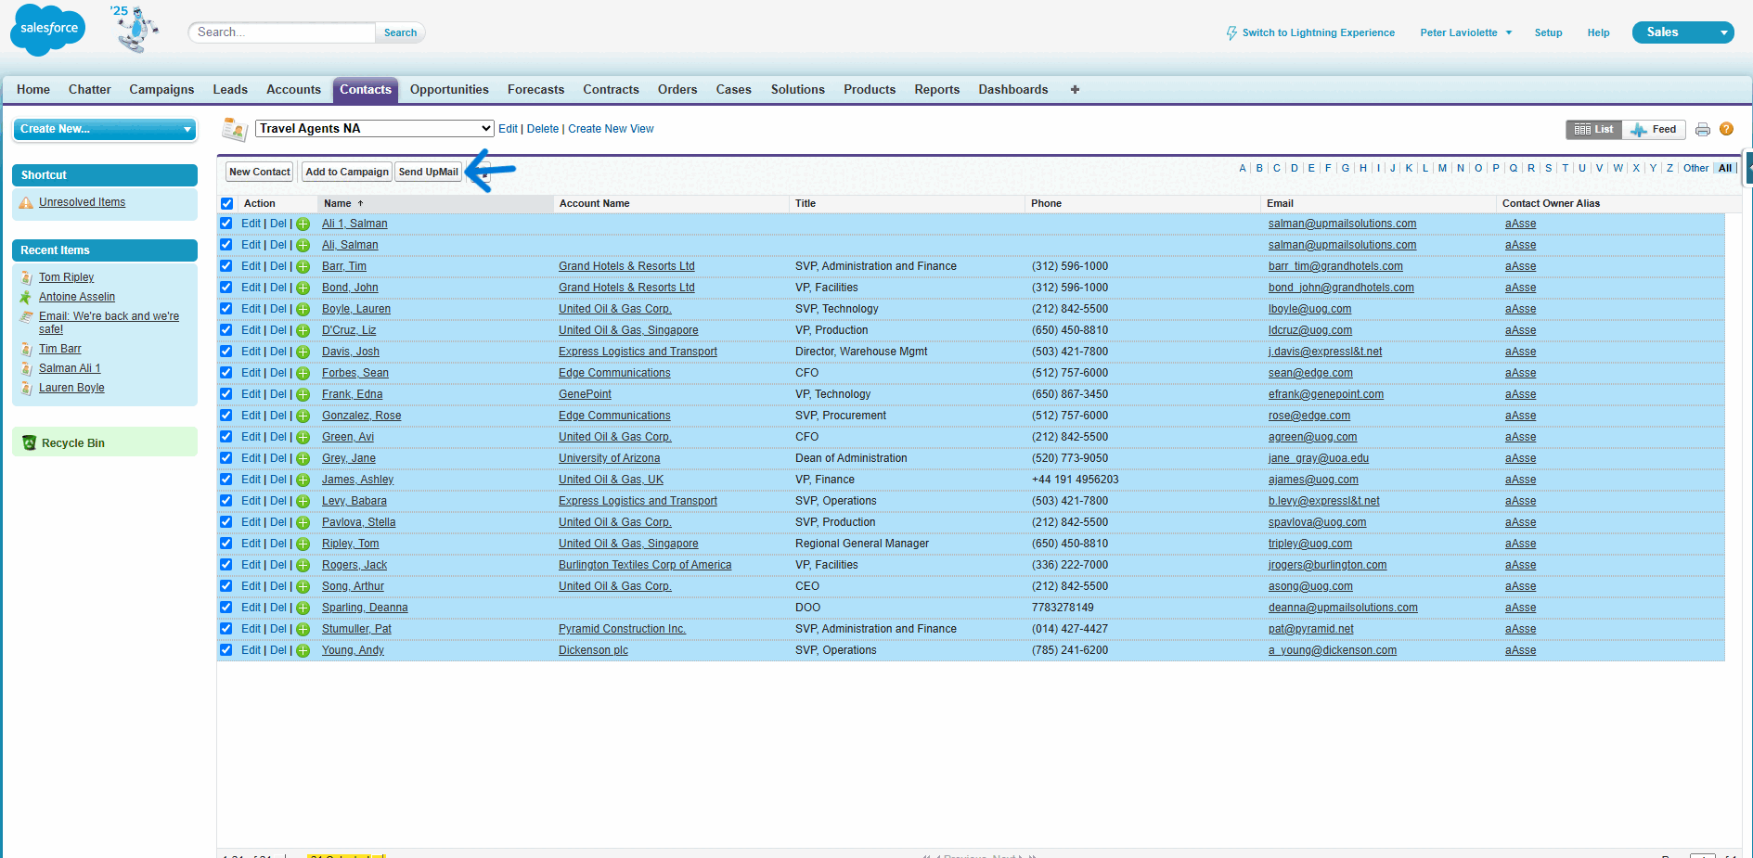Click the lightning bolt icon

tap(1231, 32)
